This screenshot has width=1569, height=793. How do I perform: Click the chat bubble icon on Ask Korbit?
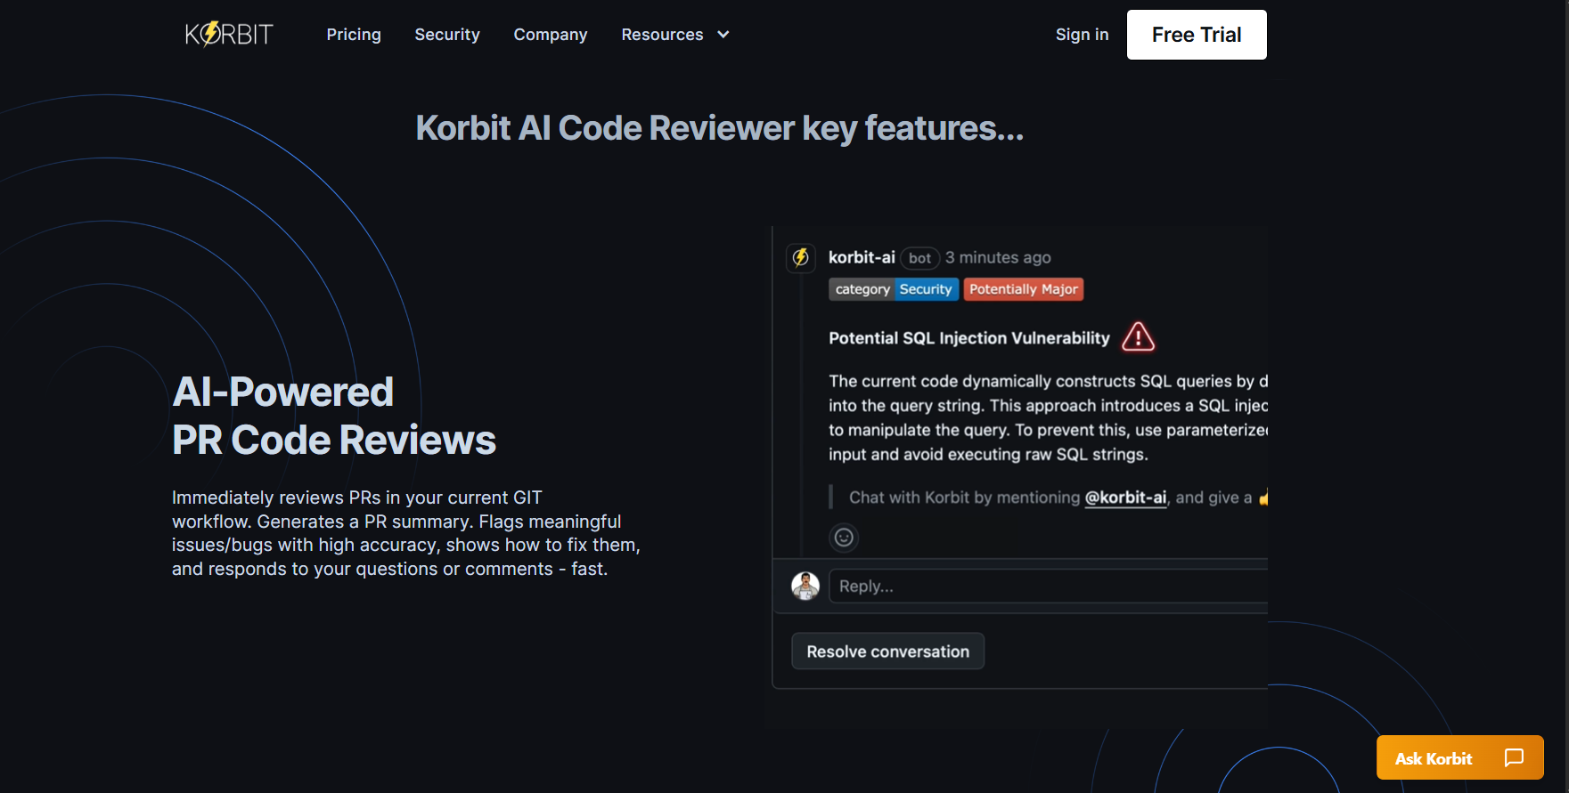pyautogui.click(x=1514, y=757)
